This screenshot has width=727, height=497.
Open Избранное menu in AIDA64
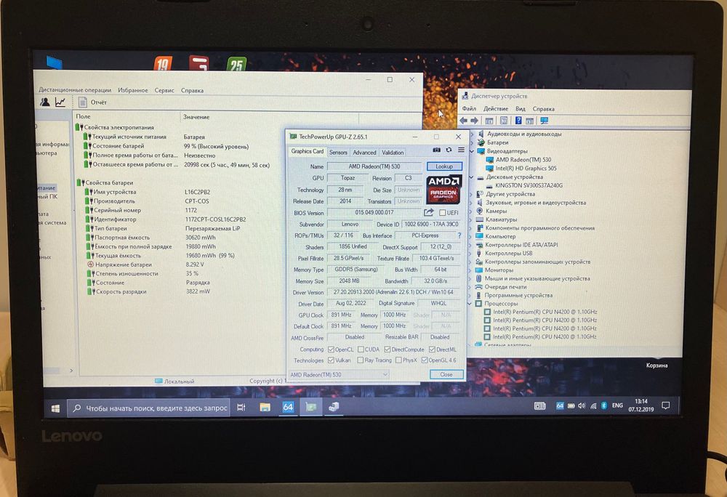click(132, 90)
